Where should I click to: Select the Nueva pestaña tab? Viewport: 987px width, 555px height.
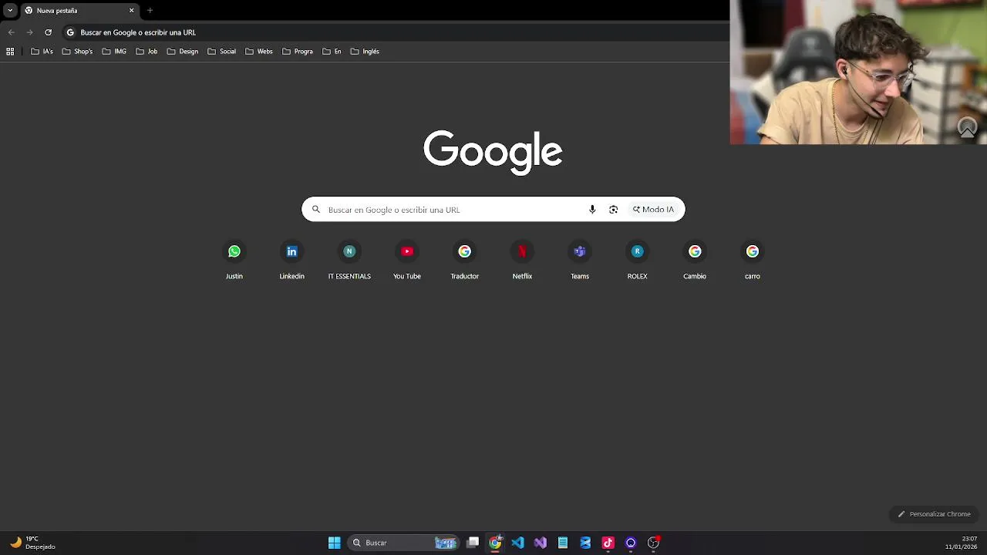tap(79, 11)
